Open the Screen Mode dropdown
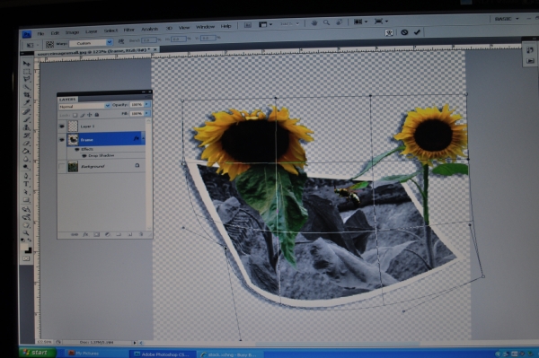This screenshot has height=358, width=539. [381, 22]
